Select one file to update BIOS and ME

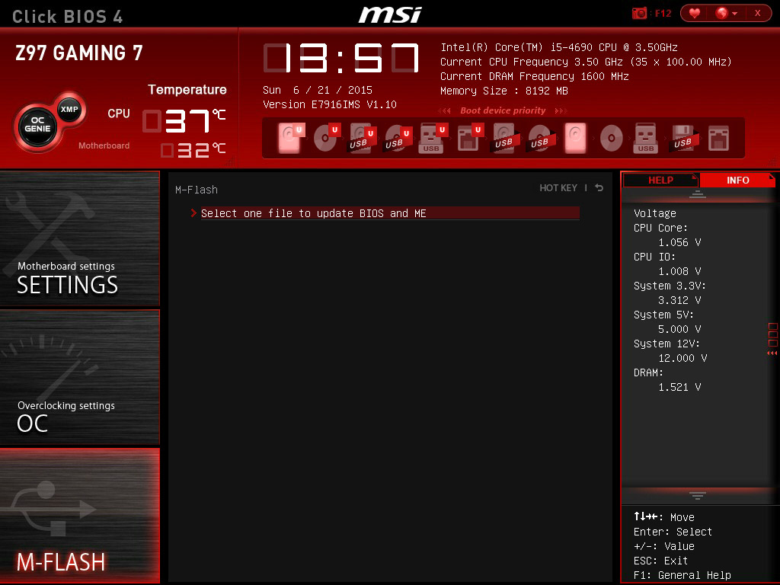click(x=313, y=213)
